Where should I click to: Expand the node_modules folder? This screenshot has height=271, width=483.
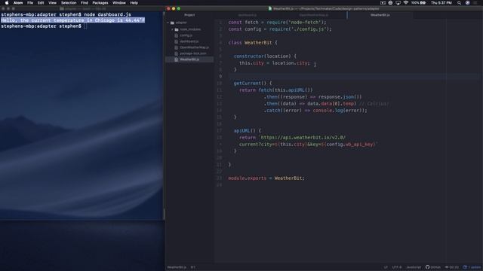(x=173, y=29)
